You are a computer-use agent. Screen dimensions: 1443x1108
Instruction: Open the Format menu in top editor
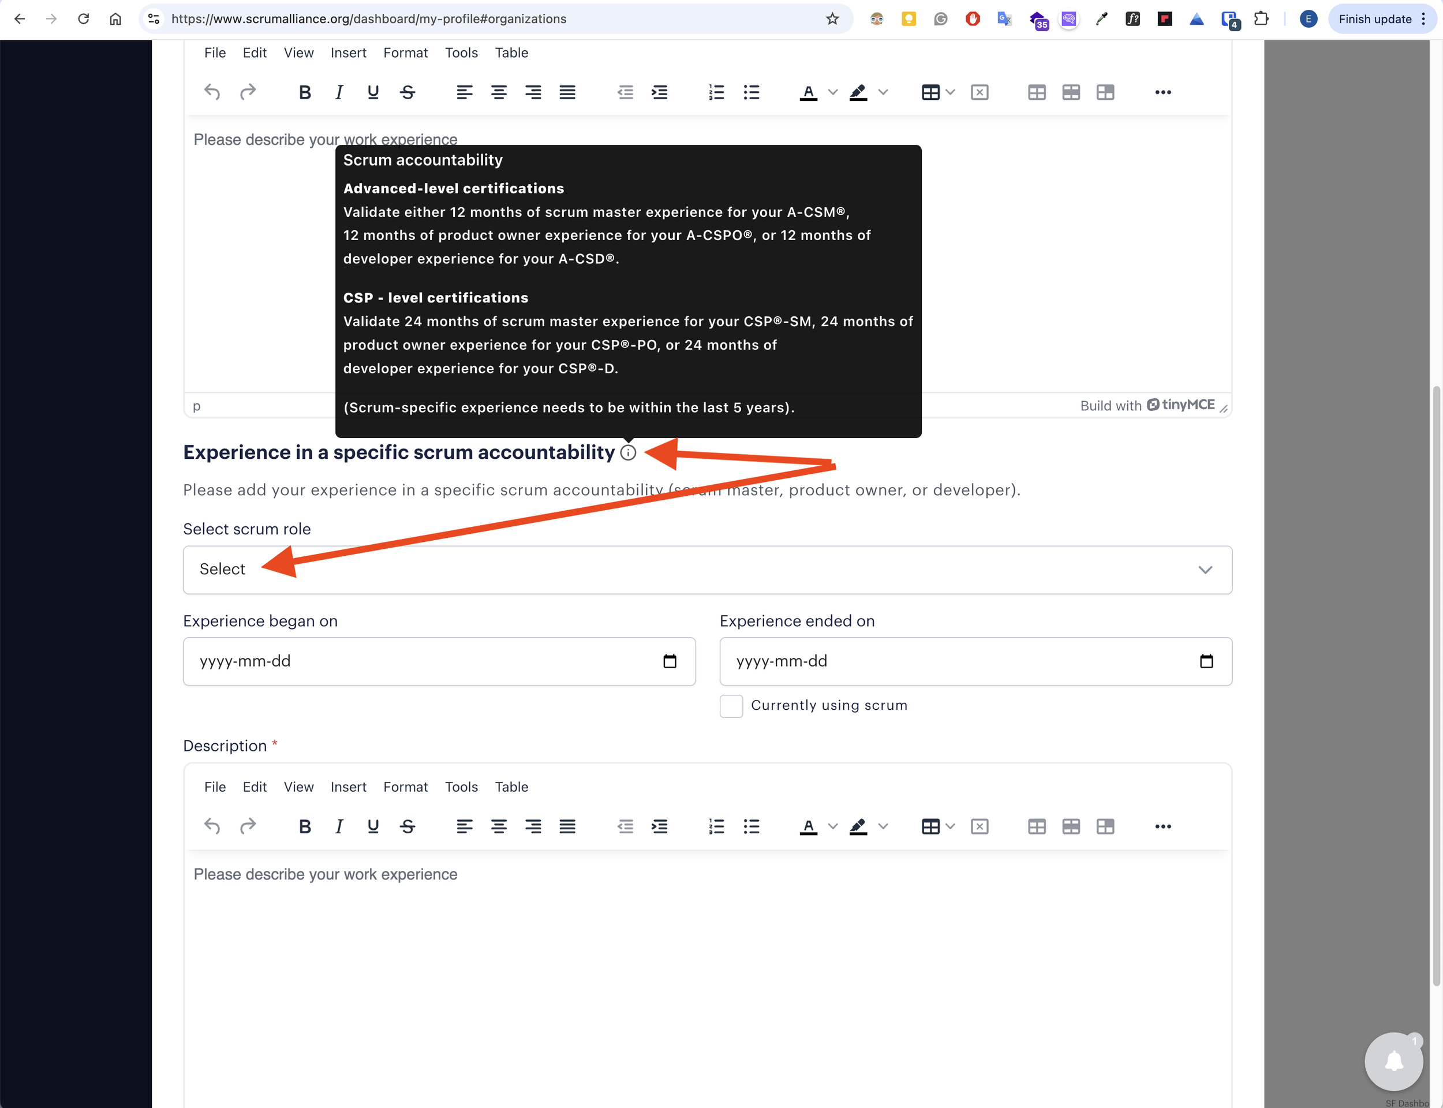point(405,53)
